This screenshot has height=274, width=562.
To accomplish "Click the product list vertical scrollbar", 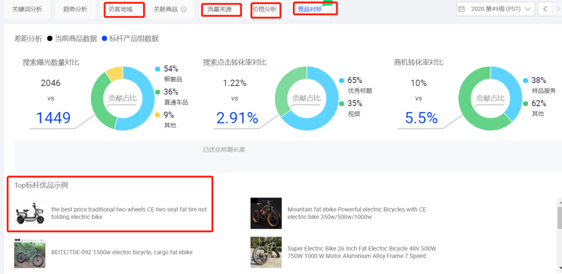I will pos(559,218).
